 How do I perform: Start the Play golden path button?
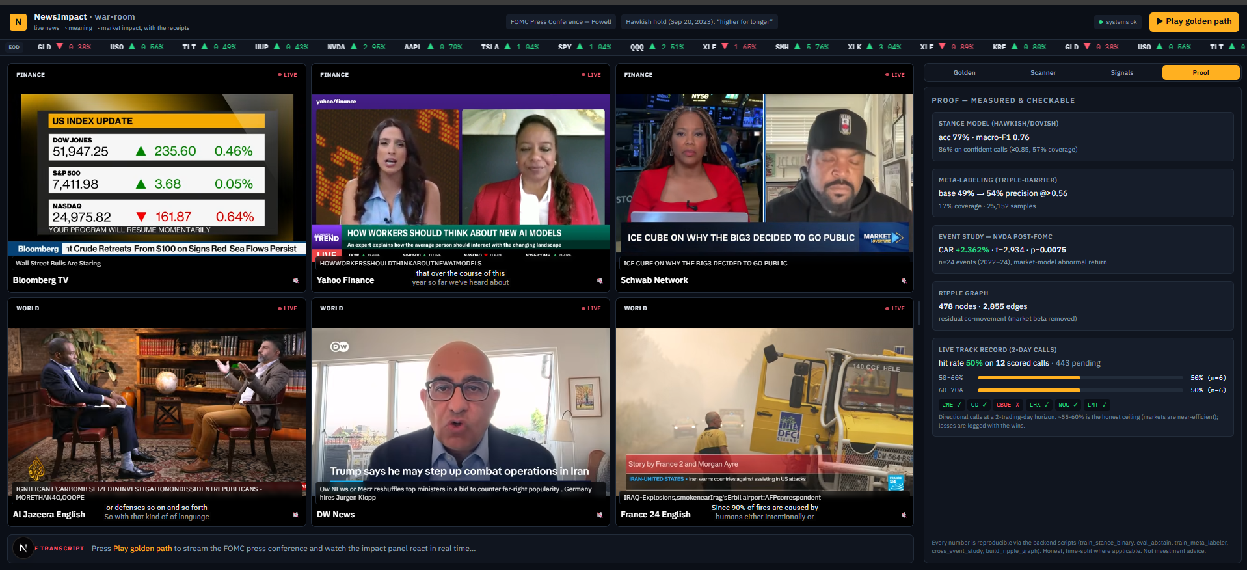(x=1194, y=21)
